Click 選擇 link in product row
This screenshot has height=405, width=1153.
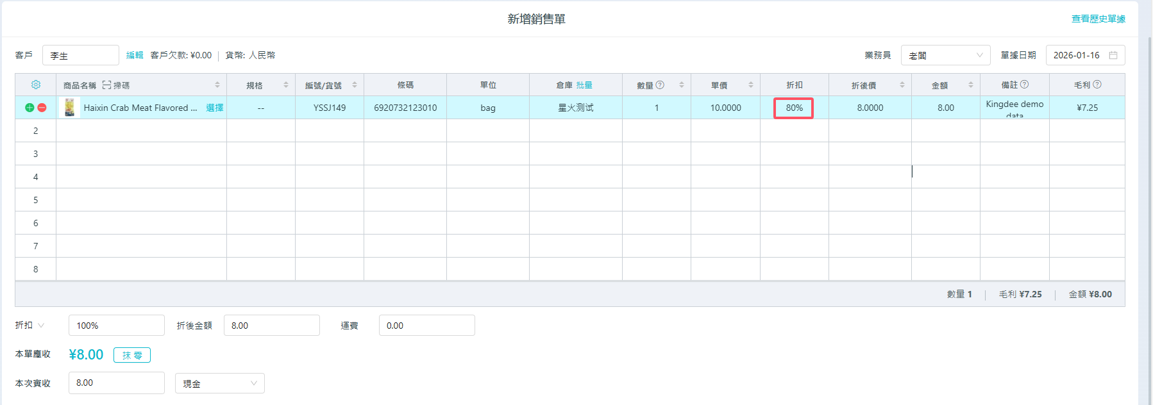(214, 108)
